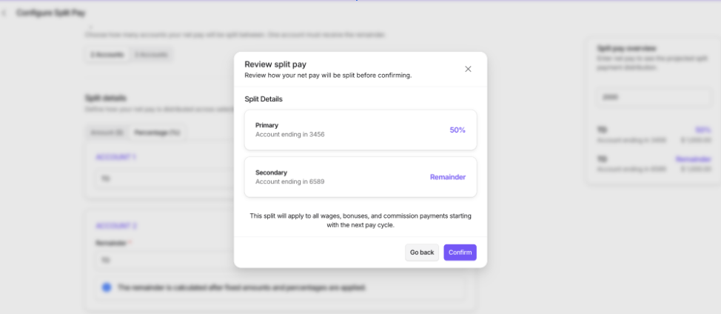
Task: Switch to the 3 Accounts option
Action: 151,54
